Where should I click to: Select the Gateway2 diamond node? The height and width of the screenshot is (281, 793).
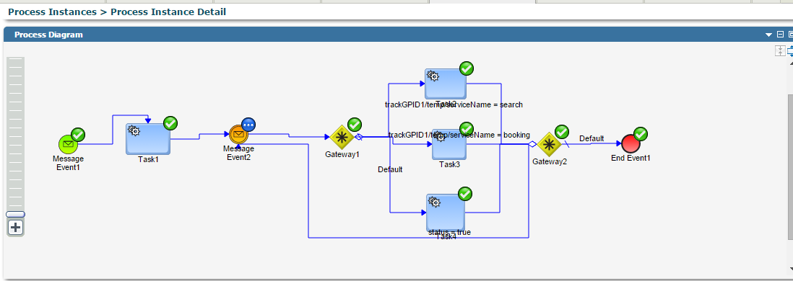click(x=550, y=145)
